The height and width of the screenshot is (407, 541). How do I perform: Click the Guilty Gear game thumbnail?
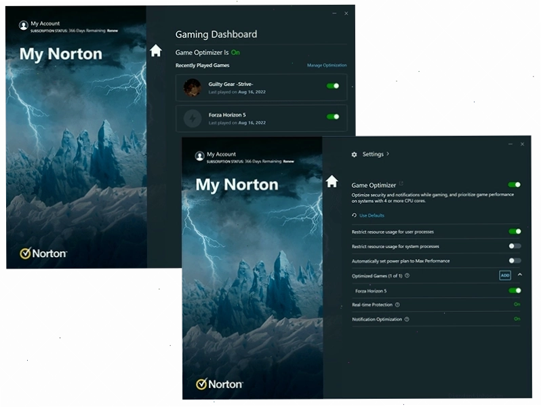click(192, 88)
